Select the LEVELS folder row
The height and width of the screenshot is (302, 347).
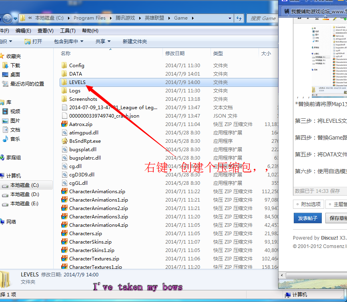click(x=169, y=82)
